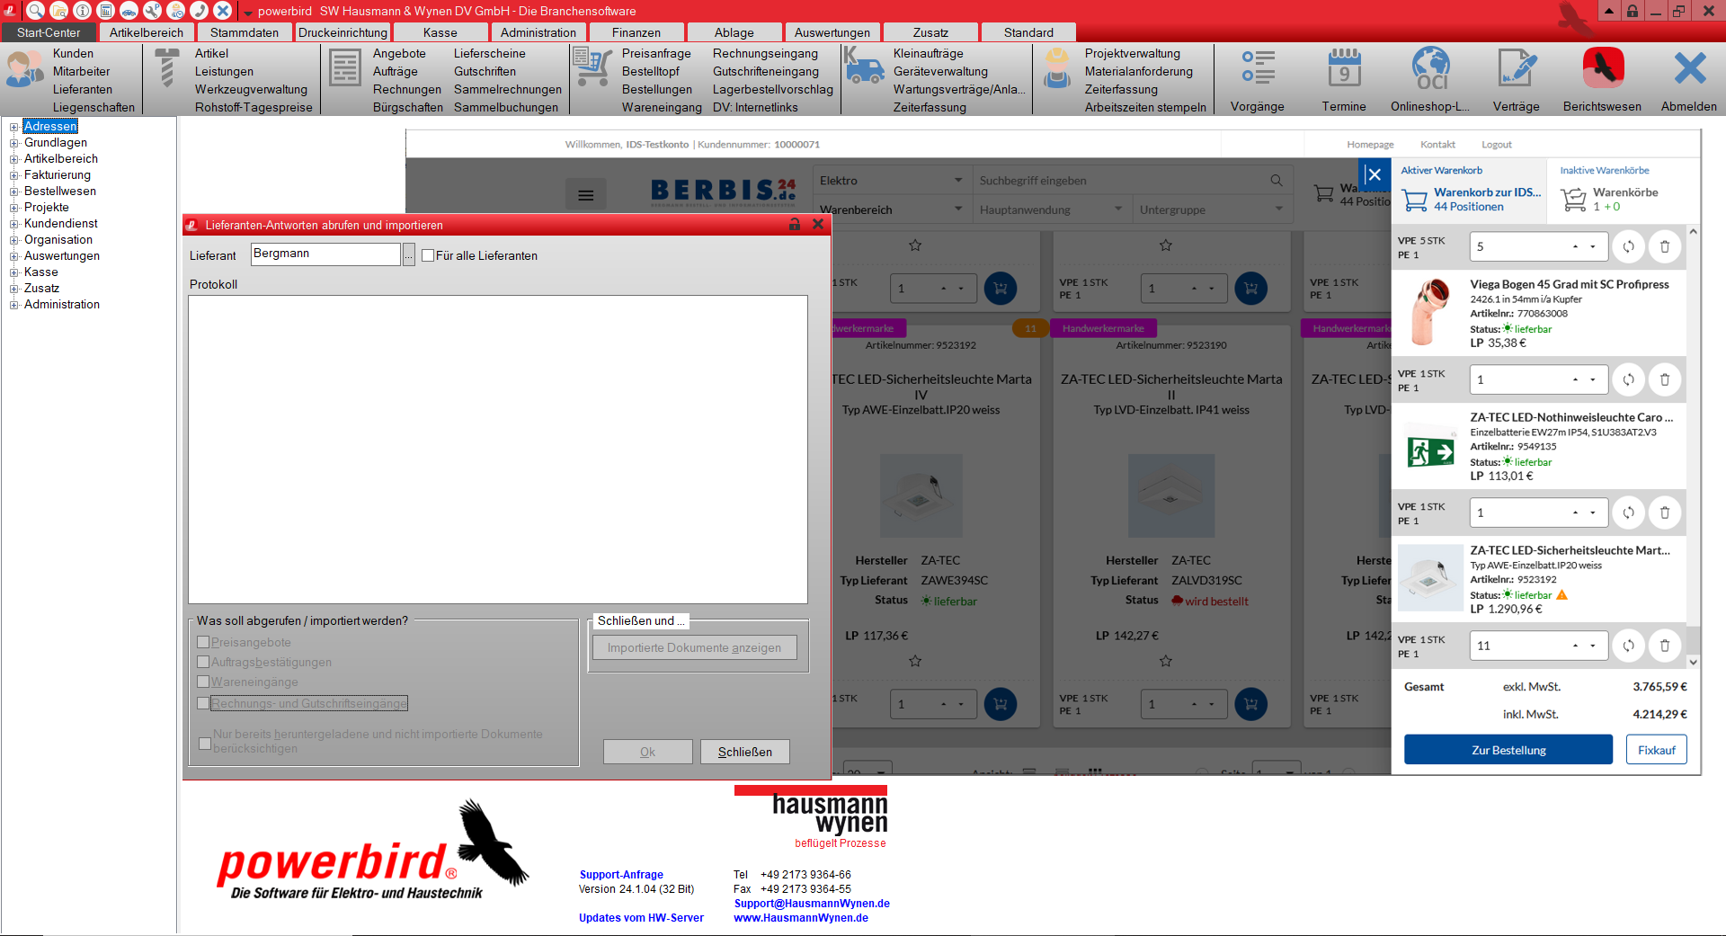Expand the Kundendienst tree node
Screen dimensions: 1726x936
coord(14,224)
